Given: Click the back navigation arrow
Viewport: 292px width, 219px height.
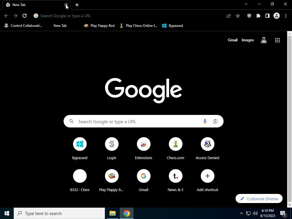Looking at the screenshot, I should pos(6,16).
